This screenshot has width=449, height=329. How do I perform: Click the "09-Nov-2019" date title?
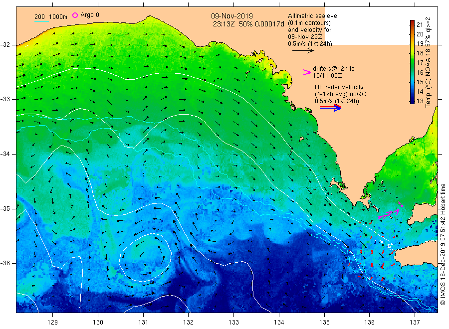point(232,16)
